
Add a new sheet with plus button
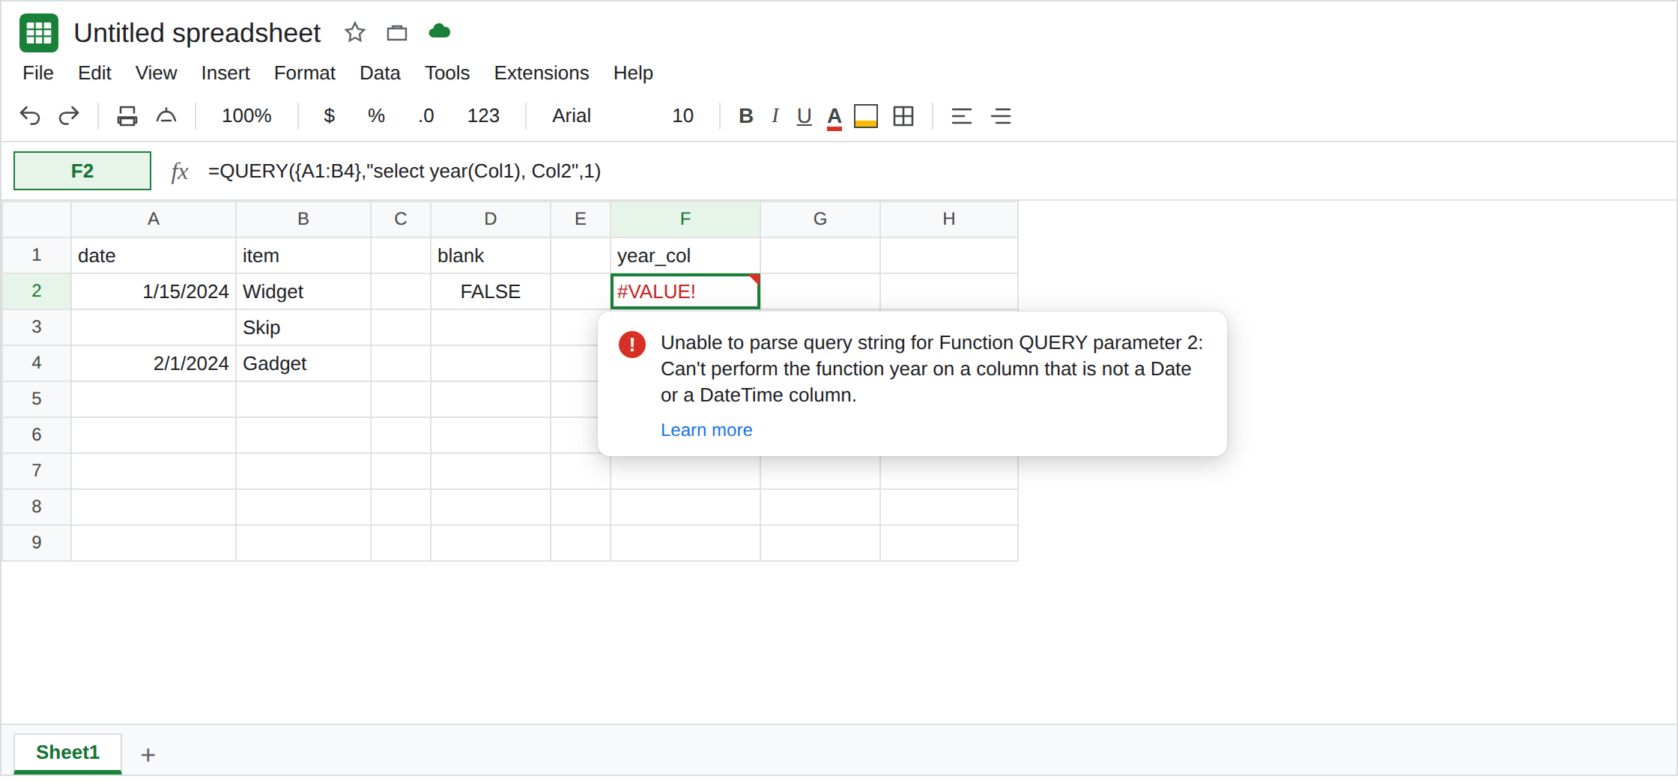pyautogui.click(x=148, y=755)
